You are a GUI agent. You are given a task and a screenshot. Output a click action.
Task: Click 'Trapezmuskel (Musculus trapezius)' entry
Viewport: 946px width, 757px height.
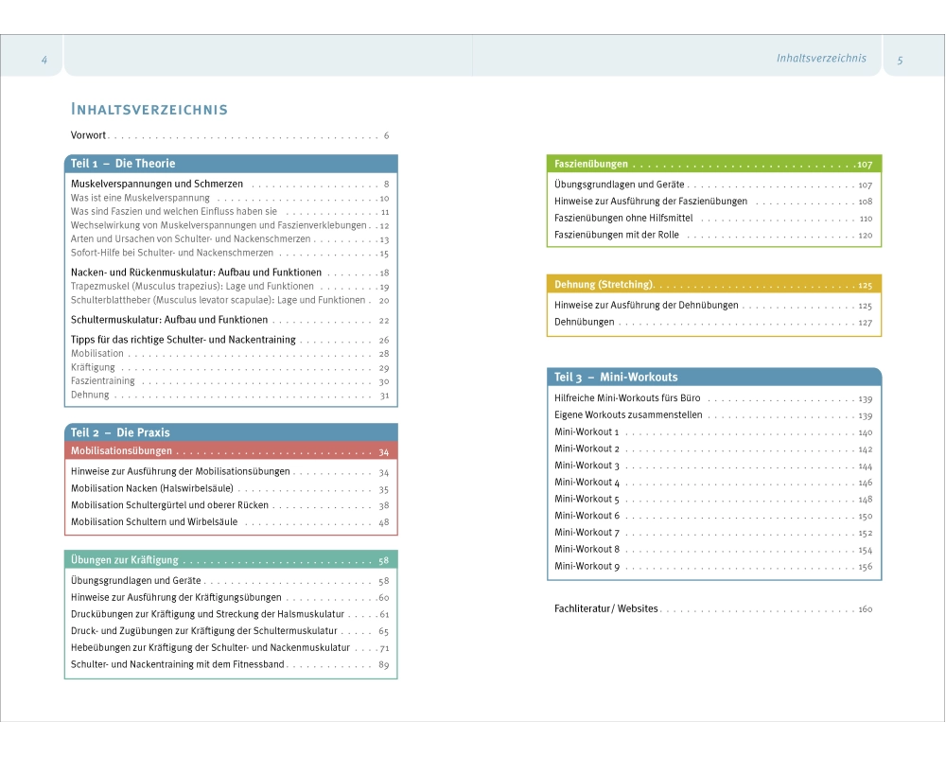point(192,286)
